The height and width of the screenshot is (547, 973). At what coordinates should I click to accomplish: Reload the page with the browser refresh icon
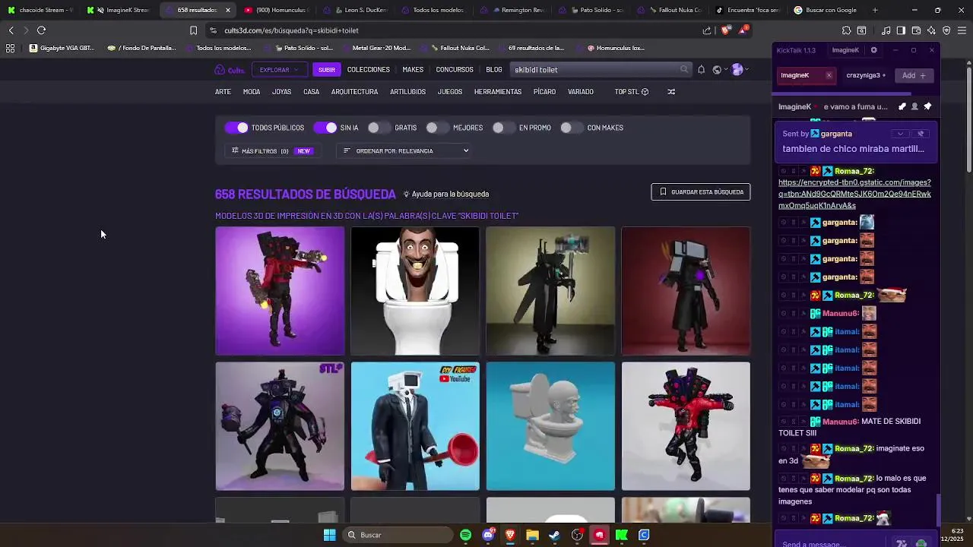(x=41, y=30)
